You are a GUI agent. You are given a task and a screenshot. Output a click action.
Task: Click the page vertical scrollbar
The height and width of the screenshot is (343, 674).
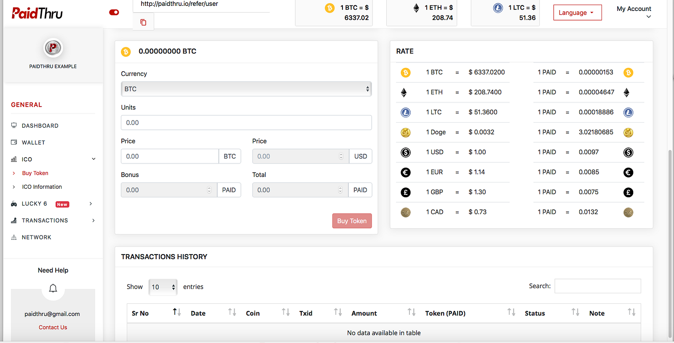coord(670,244)
